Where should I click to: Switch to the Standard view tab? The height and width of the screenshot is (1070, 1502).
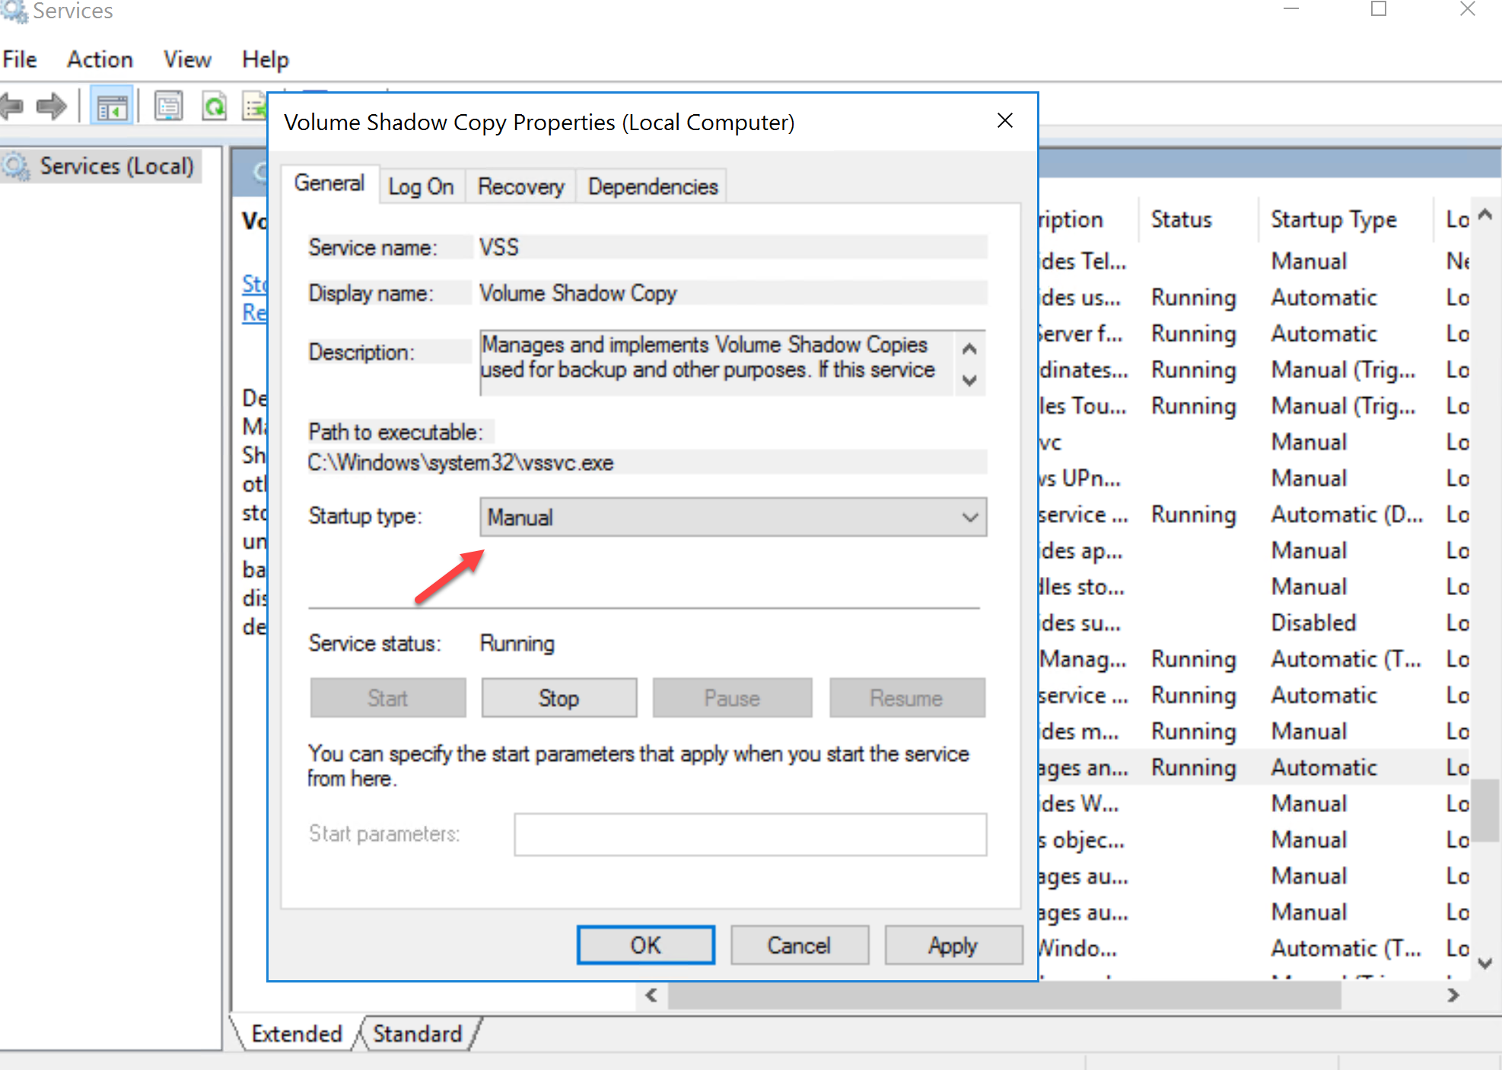(x=417, y=1033)
